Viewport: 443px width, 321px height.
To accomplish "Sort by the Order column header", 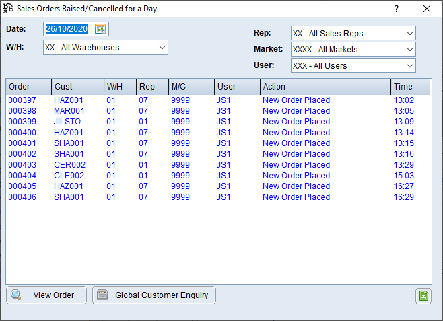I will 28,87.
